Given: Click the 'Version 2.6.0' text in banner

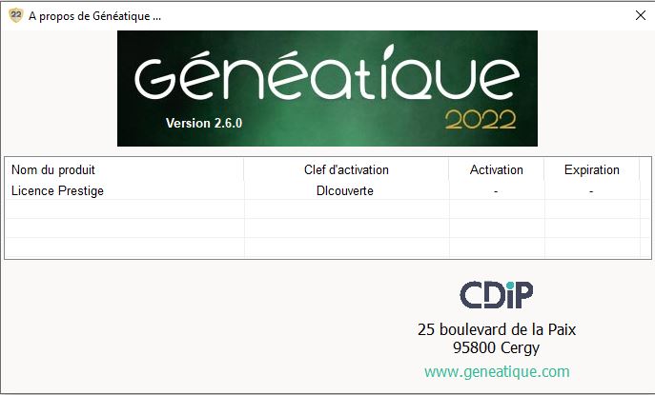Looking at the screenshot, I should click(x=204, y=123).
